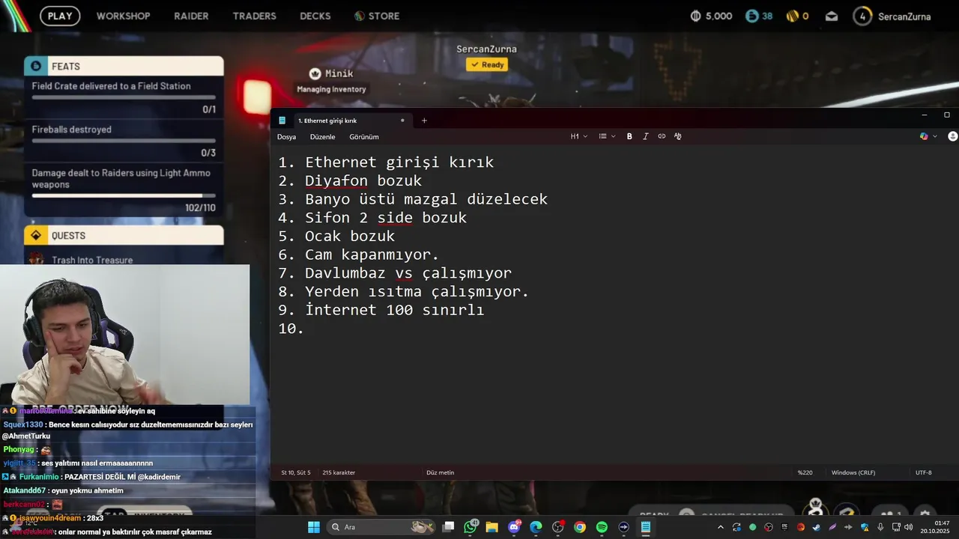Open the Düzenle menu
959x539 pixels.
tap(322, 137)
